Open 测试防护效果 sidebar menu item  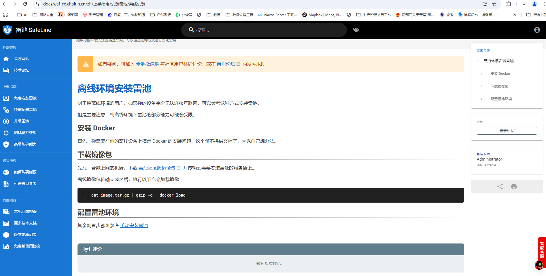(36, 133)
